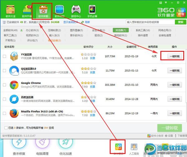The image size is (187, 157).
Task: Check the Google Chrome row checkbox
Action: click(x=4, y=85)
